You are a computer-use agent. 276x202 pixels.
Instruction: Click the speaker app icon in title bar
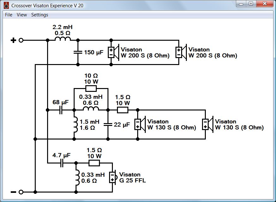pyautogui.click(x=6, y=6)
